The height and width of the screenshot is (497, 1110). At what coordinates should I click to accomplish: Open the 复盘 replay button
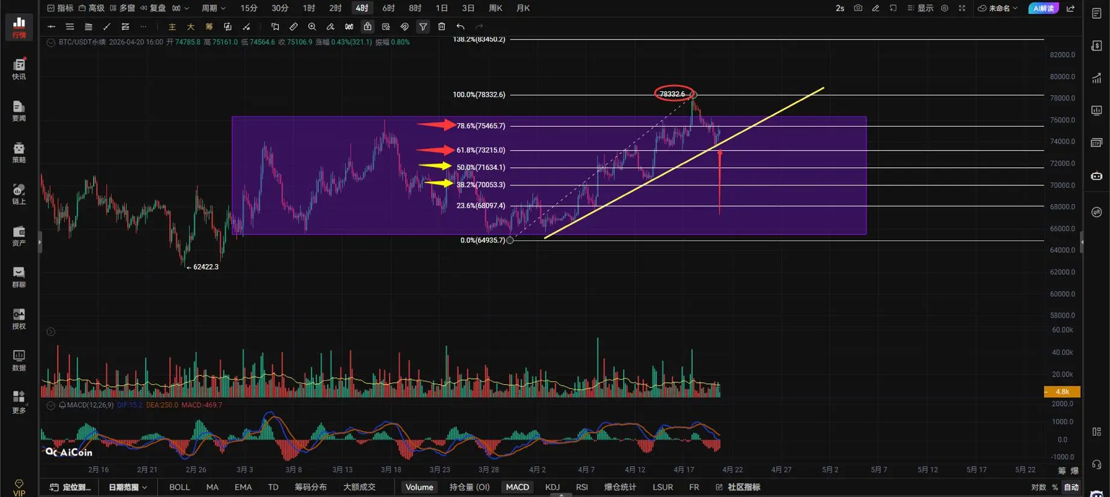point(153,8)
